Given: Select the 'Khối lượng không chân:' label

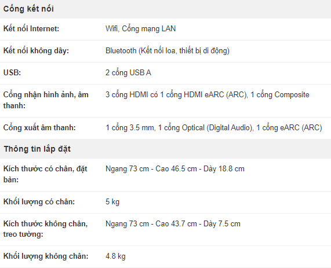Looking at the screenshot, I should (46, 256).
